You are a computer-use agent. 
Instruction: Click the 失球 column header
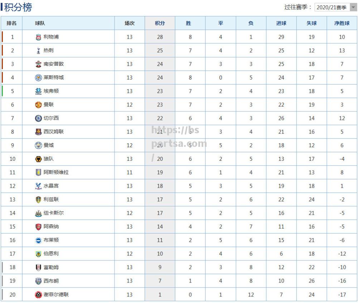(311, 23)
